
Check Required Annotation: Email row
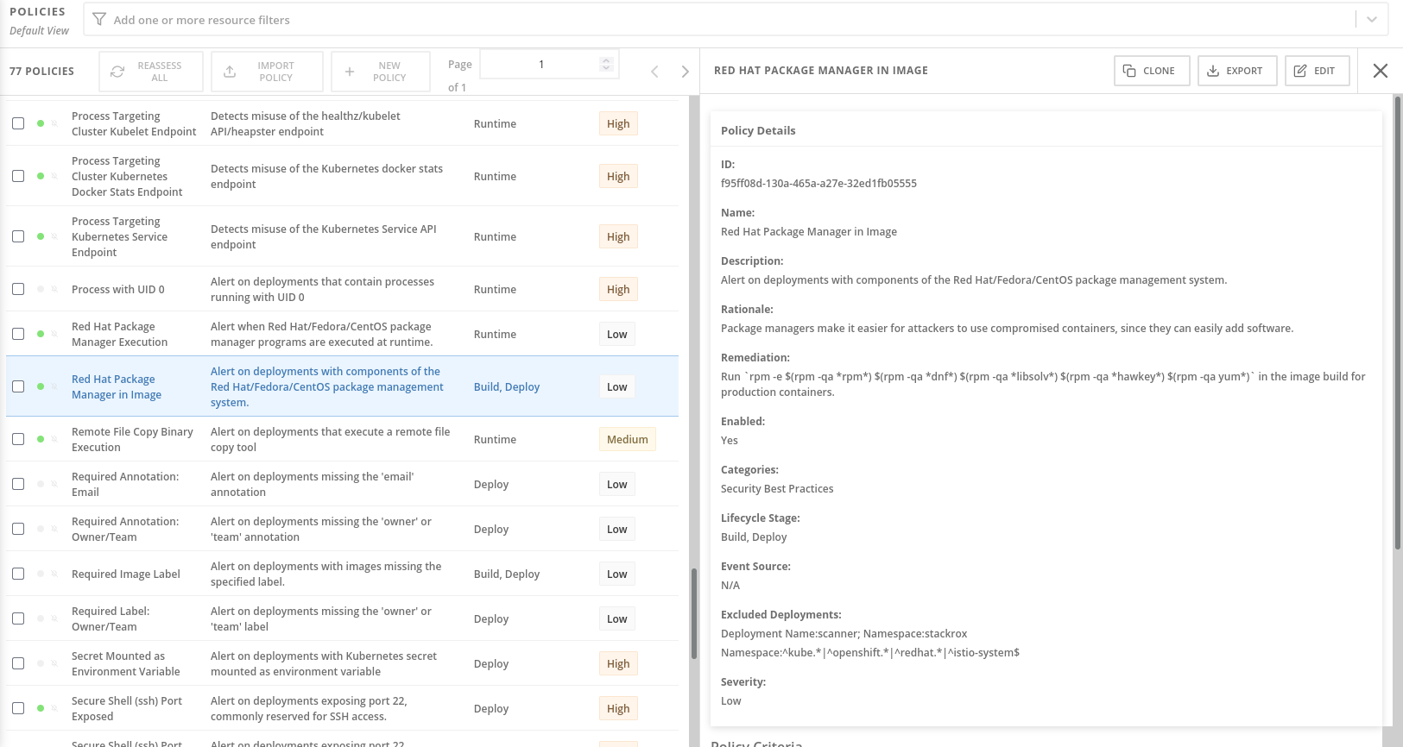(18, 484)
